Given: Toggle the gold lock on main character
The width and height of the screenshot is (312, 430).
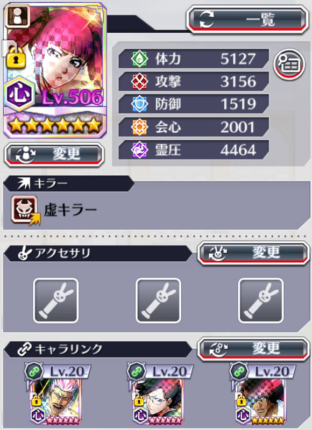Looking at the screenshot, I should tap(16, 59).
